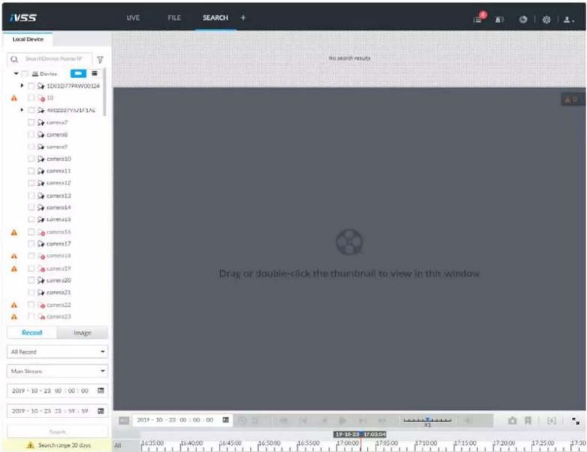Open the user account menu
This screenshot has width=587, height=452.
point(568,20)
